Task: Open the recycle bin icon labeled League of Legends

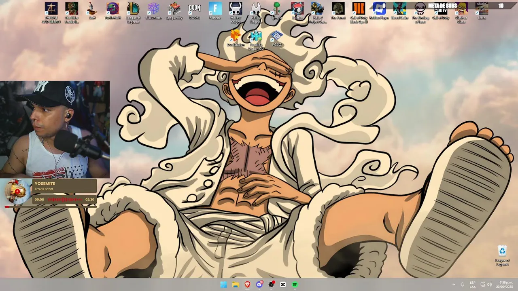Action: point(502,255)
